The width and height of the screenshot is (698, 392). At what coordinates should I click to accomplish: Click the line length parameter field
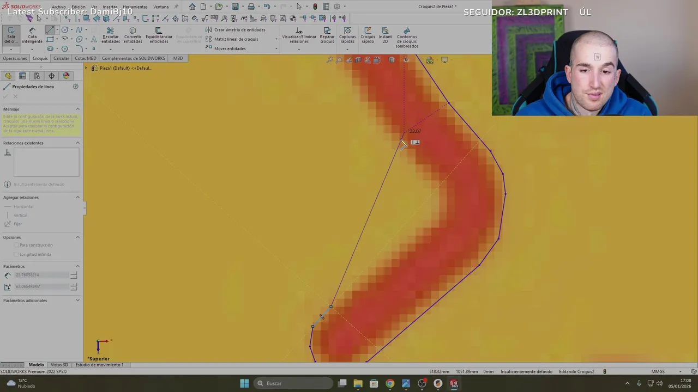point(43,275)
